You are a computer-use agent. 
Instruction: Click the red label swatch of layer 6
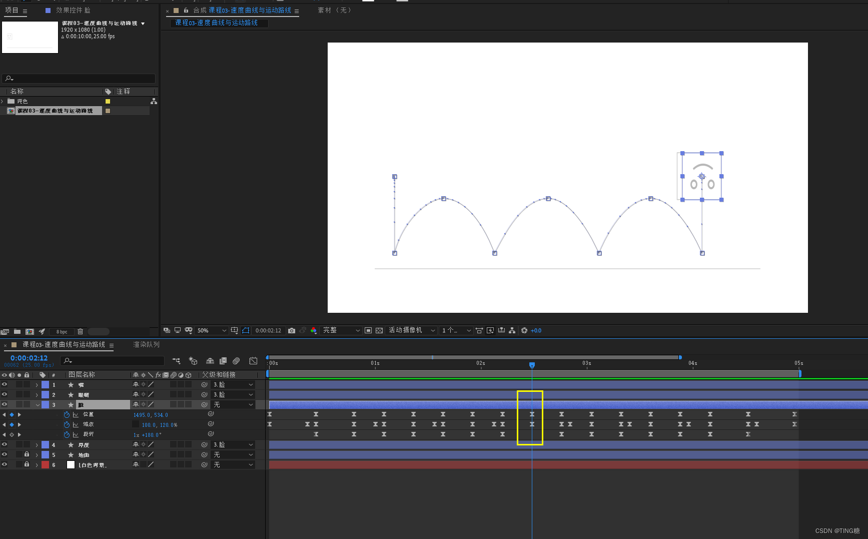pos(45,464)
